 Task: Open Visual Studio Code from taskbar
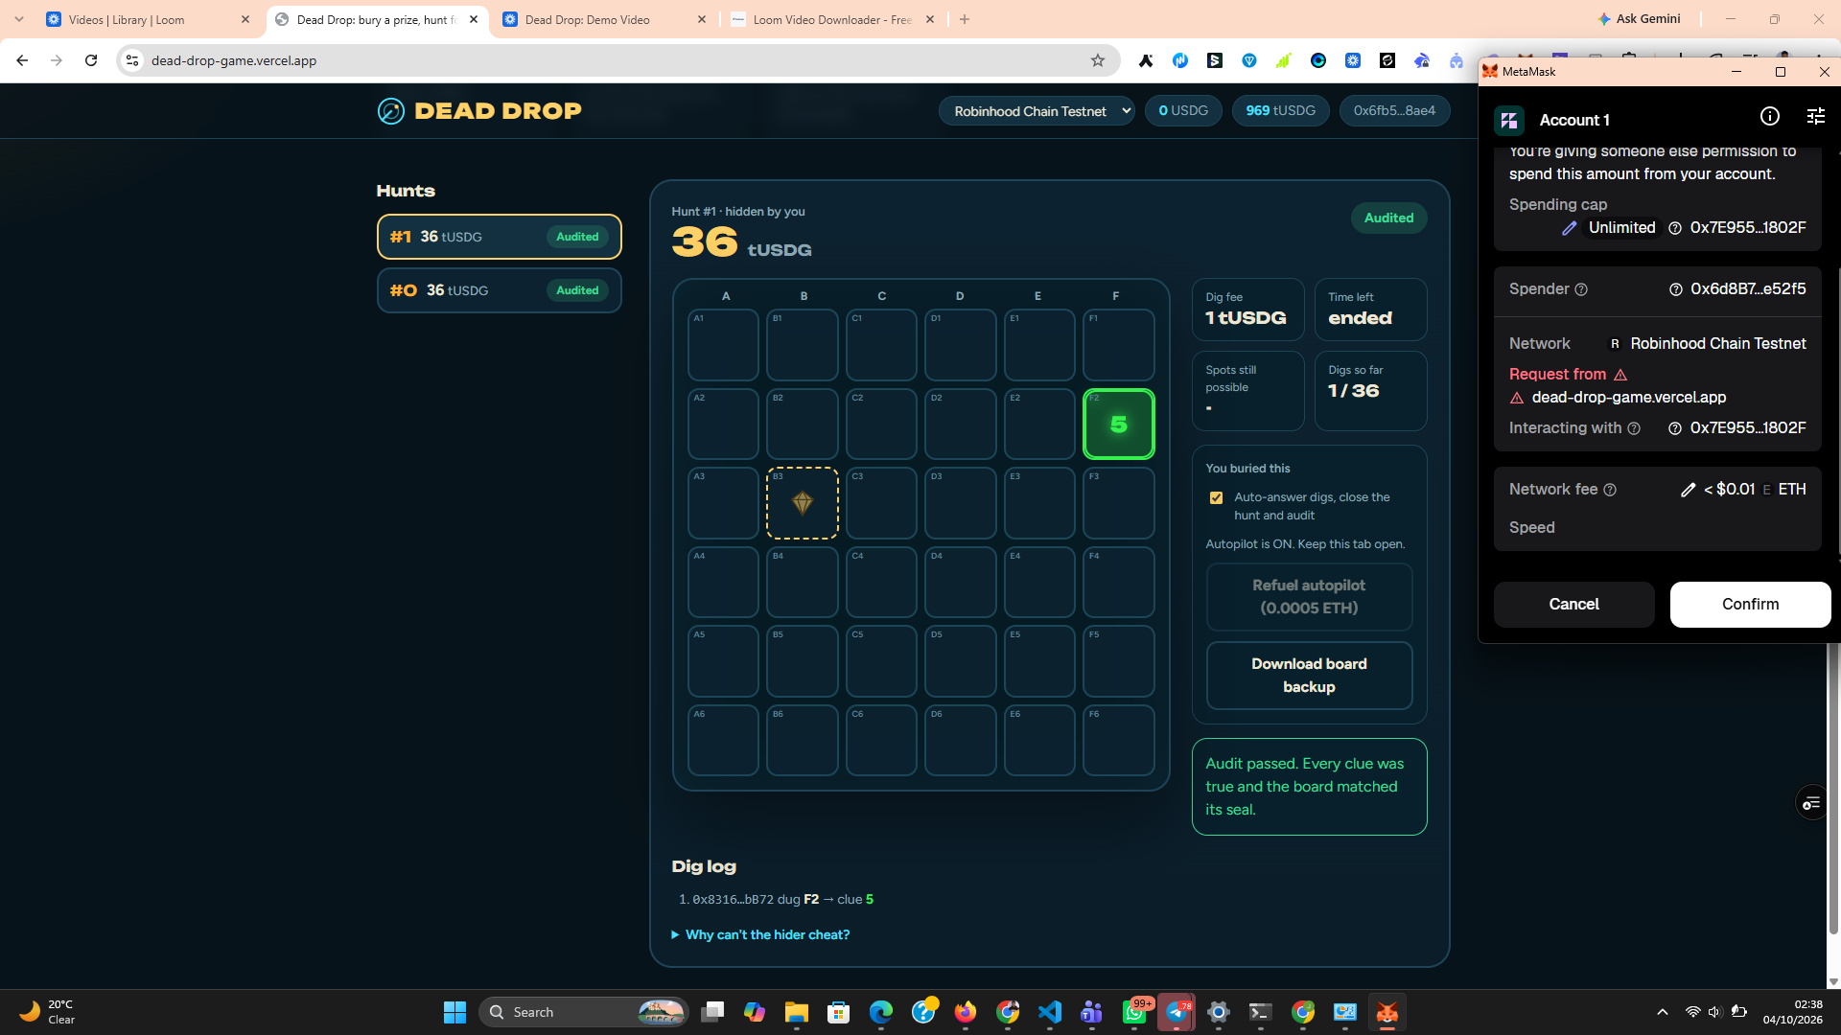[1050, 1012]
